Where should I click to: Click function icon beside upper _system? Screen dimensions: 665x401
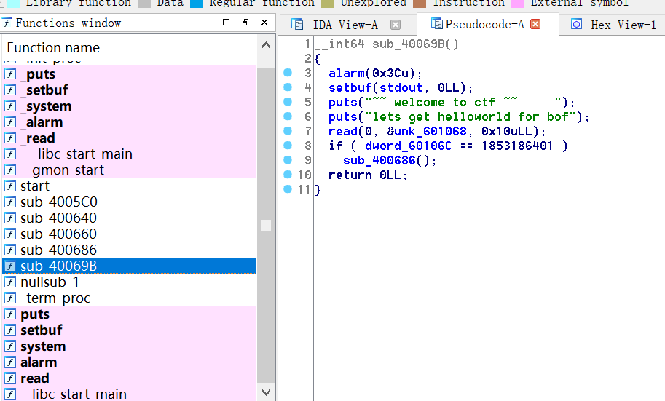(10, 106)
